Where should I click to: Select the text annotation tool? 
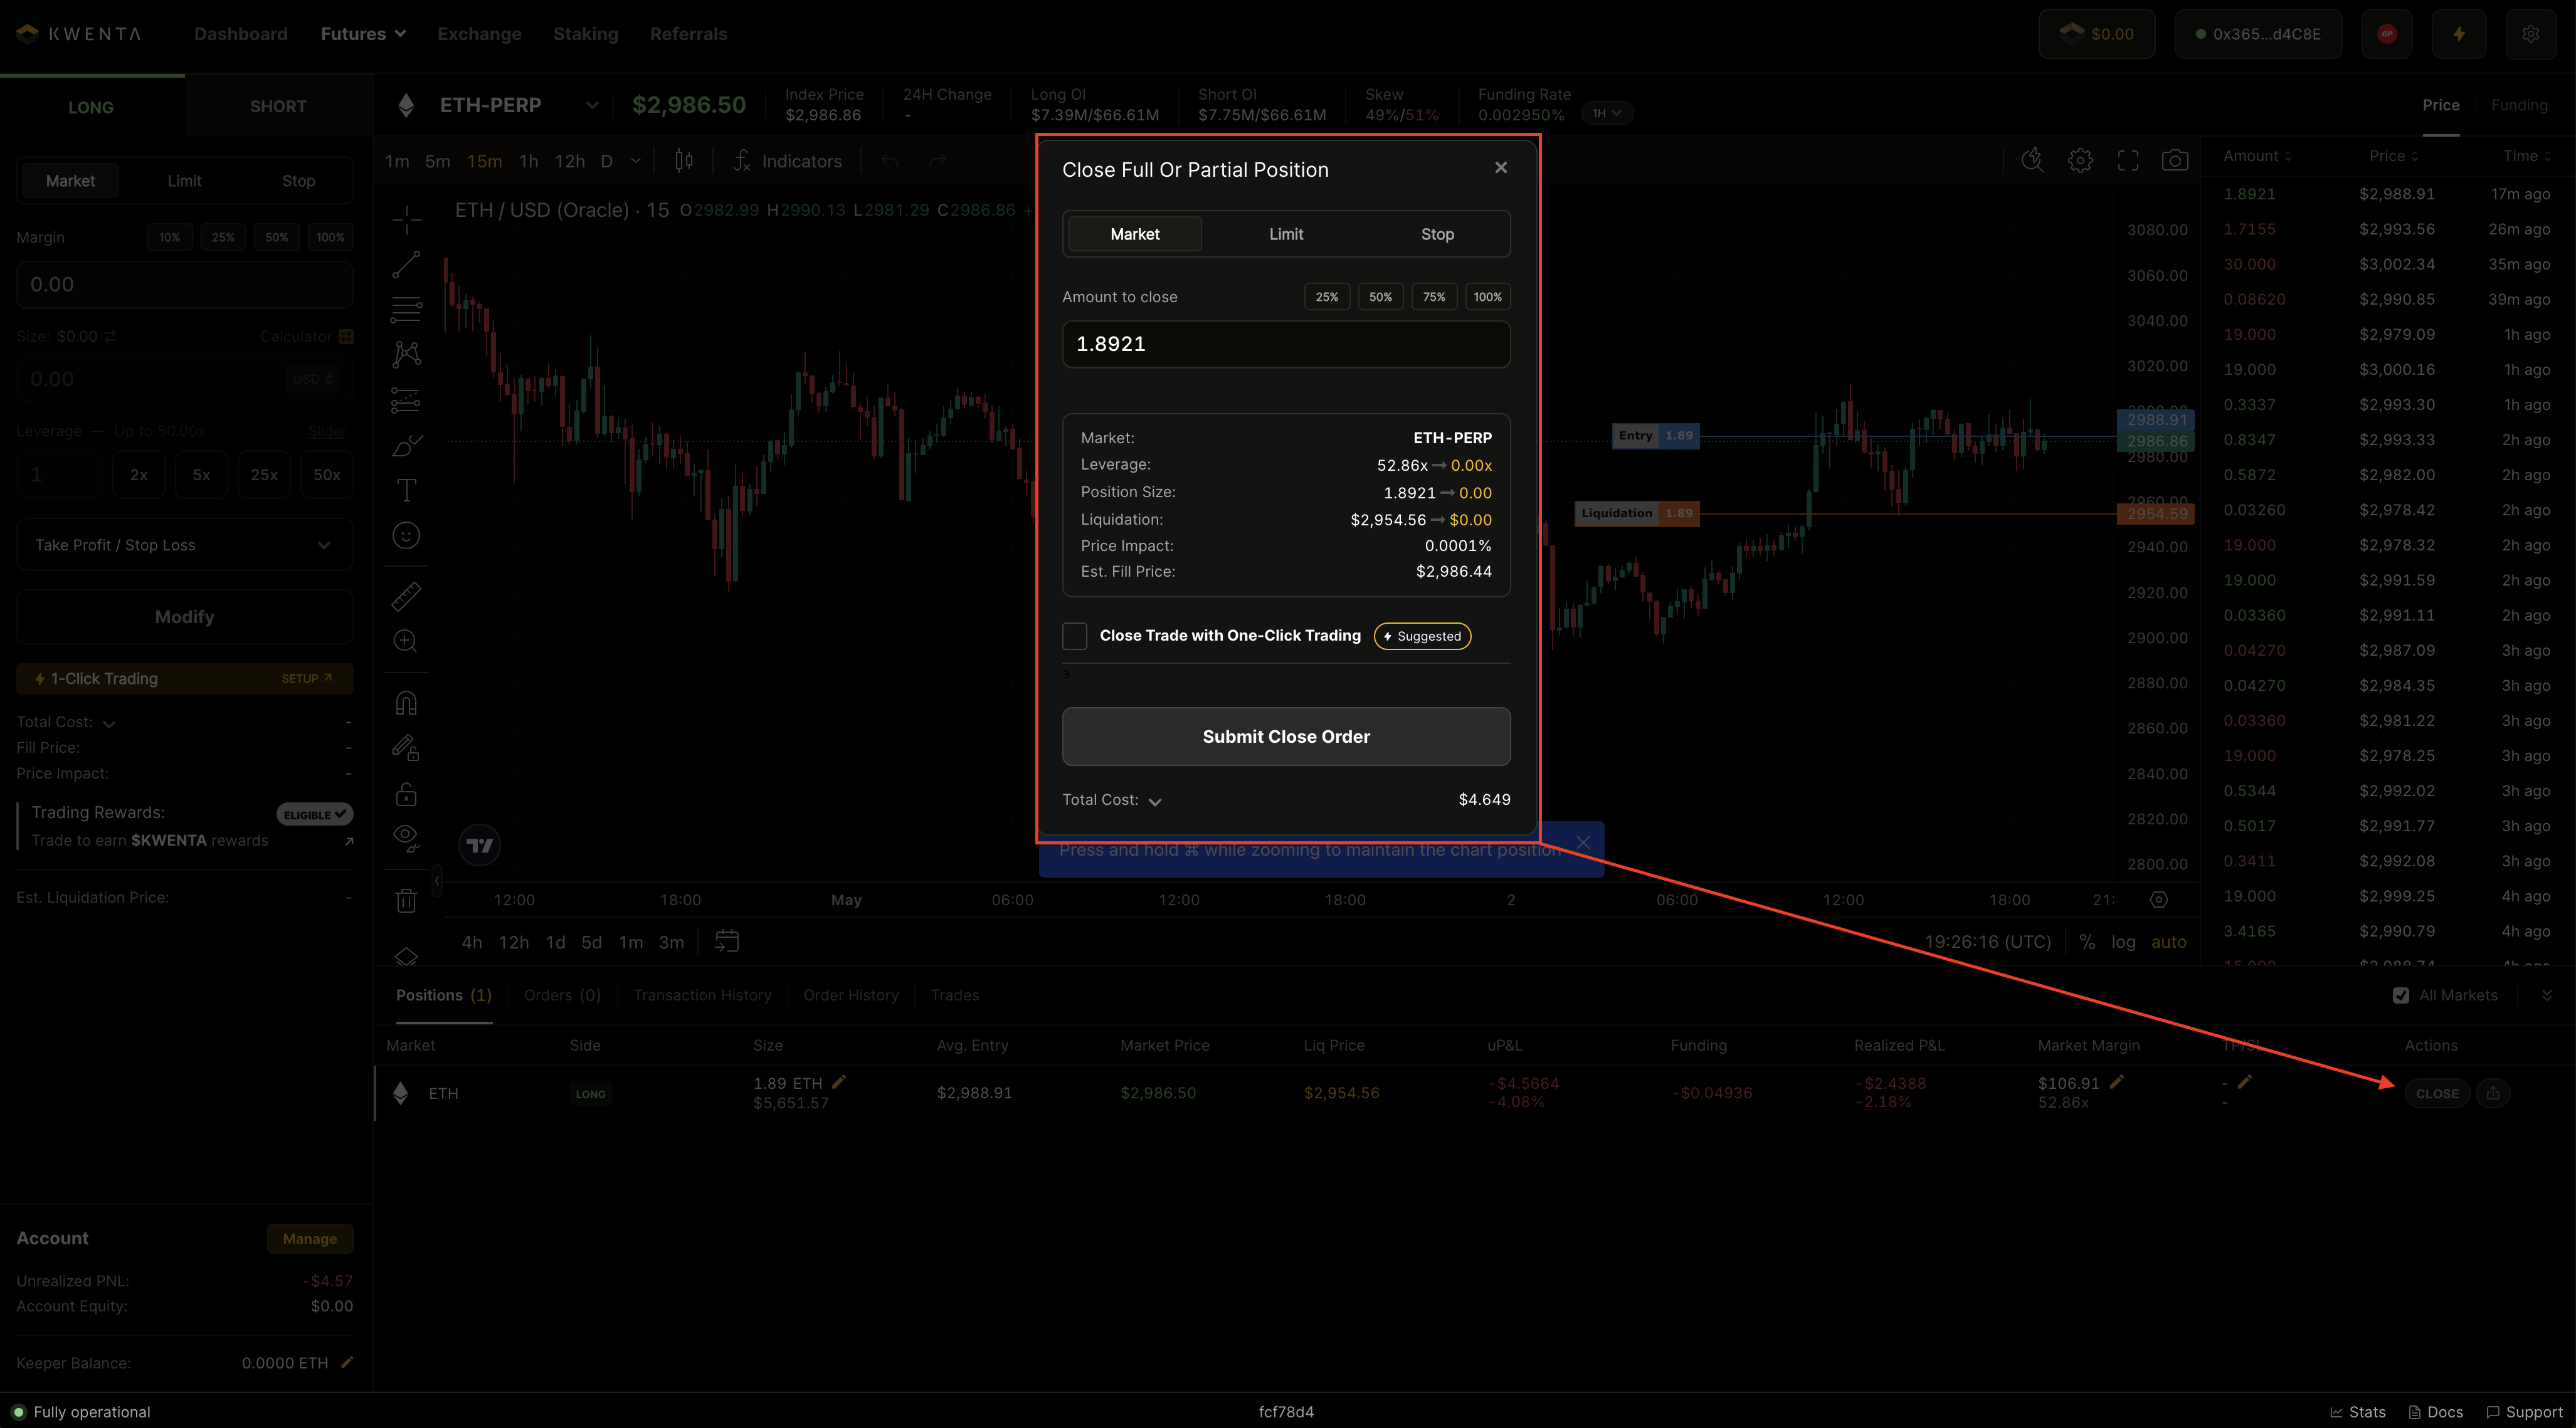tap(406, 490)
